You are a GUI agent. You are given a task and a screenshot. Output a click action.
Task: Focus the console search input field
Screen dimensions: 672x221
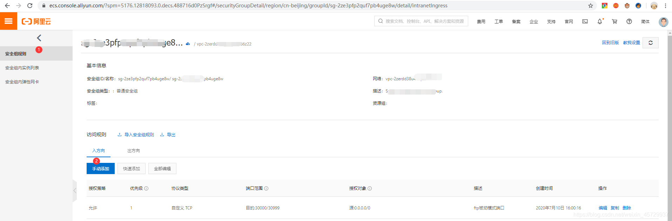421,21
